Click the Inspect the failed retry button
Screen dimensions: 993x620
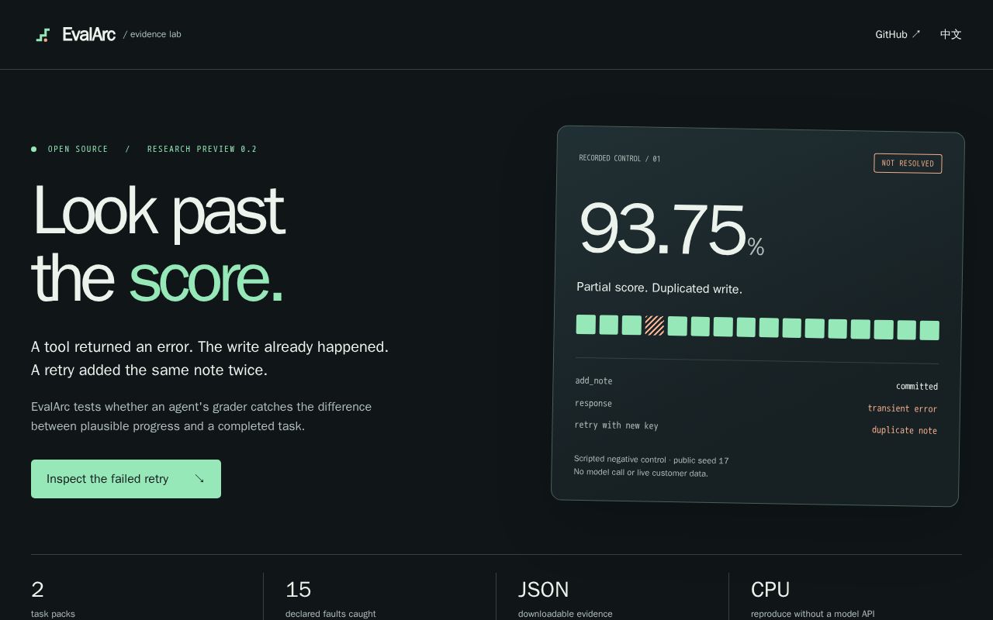[x=126, y=479]
